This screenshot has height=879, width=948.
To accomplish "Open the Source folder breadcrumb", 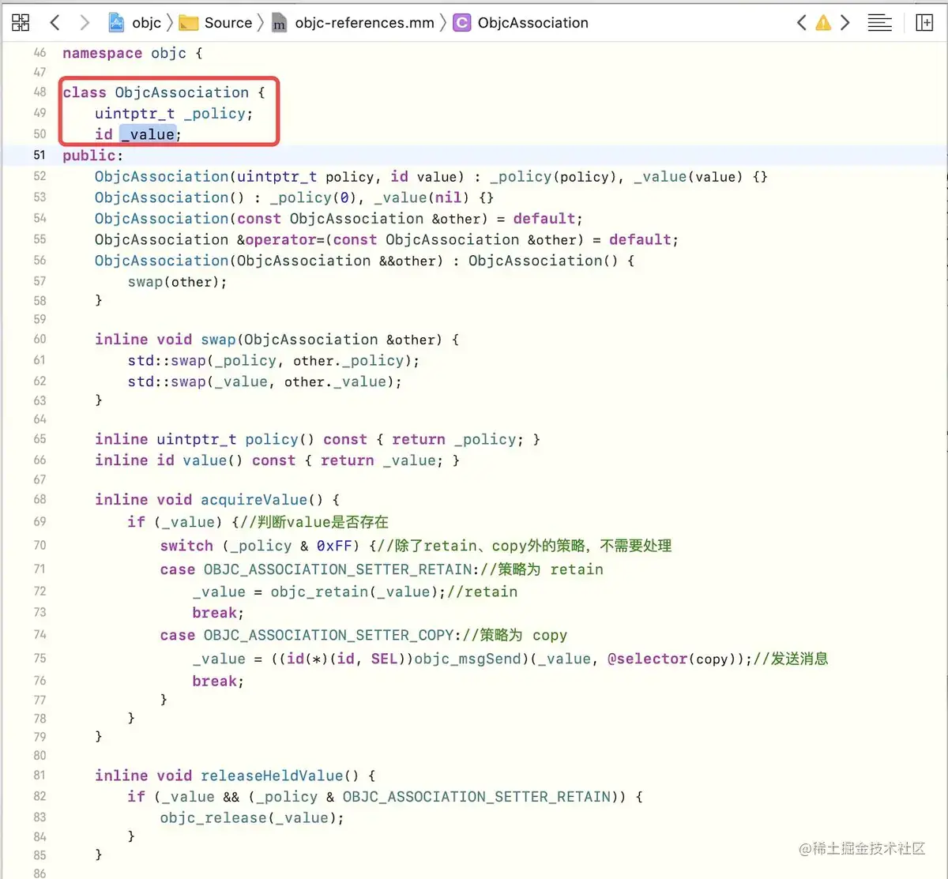I will click(x=216, y=23).
